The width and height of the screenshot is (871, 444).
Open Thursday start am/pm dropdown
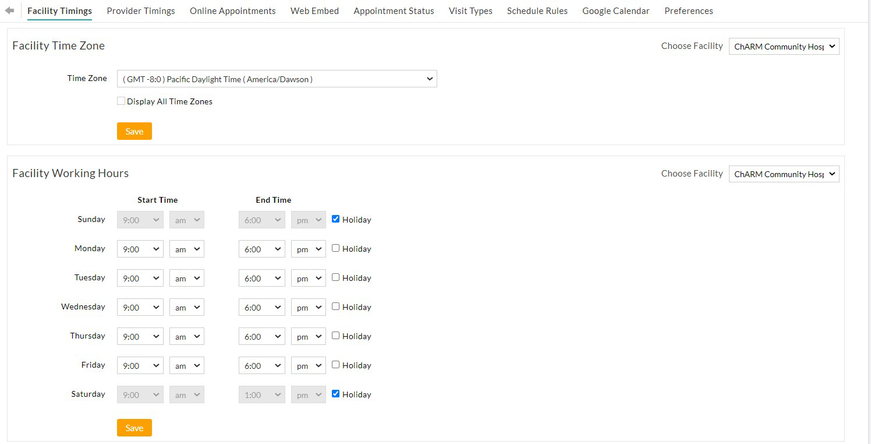(x=186, y=337)
